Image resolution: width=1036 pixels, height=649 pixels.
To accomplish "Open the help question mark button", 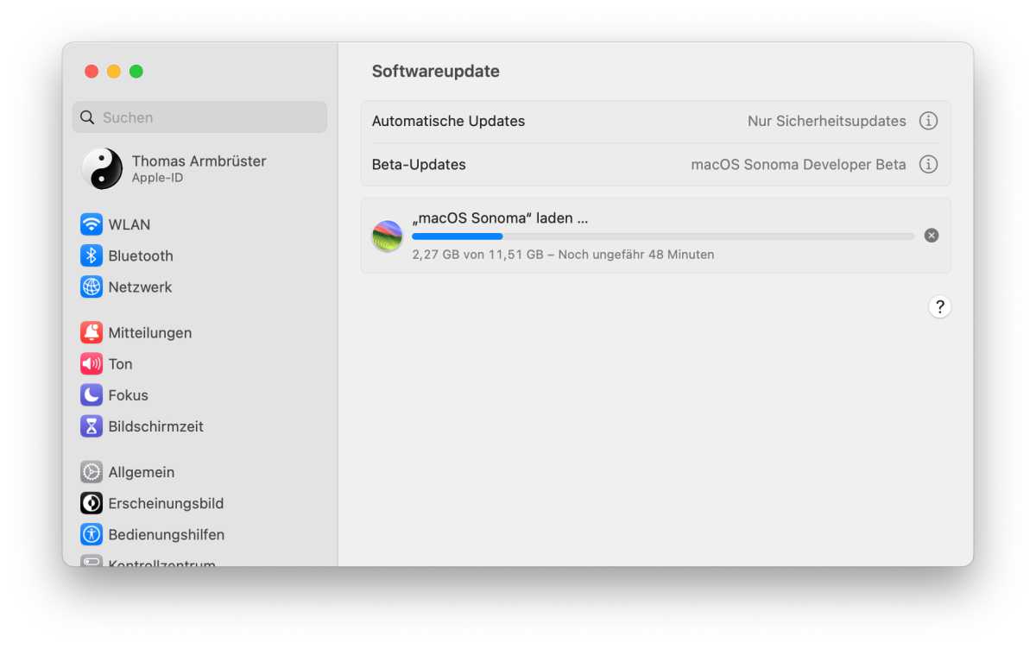I will coord(940,306).
